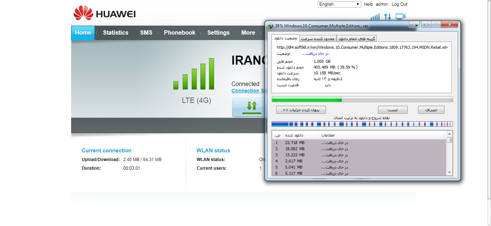This screenshot has width=491, height=226.
Task: Click the connection list scroll up arrow
Action: pyautogui.click(x=449, y=134)
